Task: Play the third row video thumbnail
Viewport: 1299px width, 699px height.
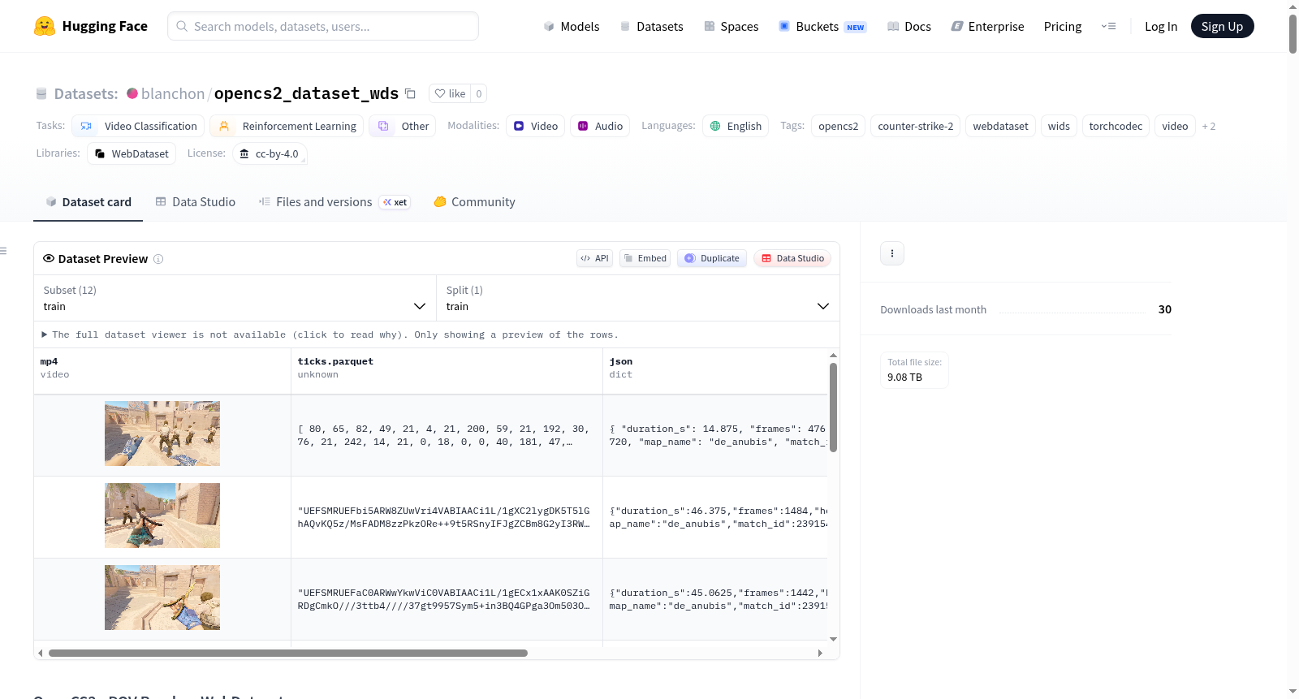Action: coord(162,598)
